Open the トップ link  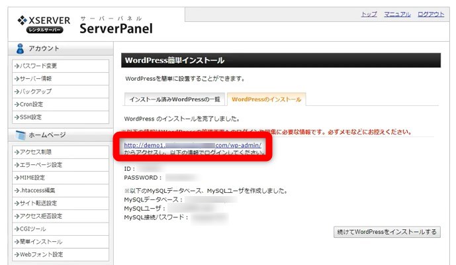pos(369,14)
